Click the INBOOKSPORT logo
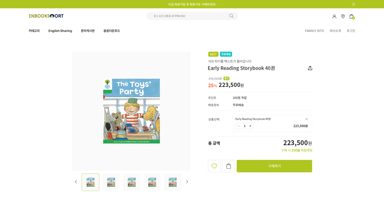Screen dimensions: 384x211 [x=46, y=16]
